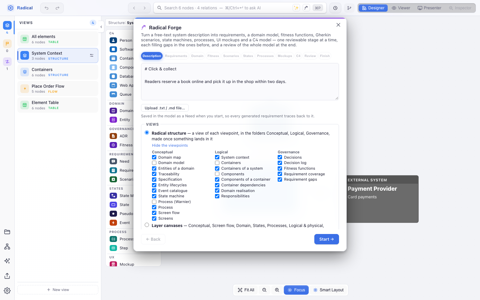Viewport: 480px width, 300px height.
Task: Open the branch icon in top bar
Action: coord(349,8)
